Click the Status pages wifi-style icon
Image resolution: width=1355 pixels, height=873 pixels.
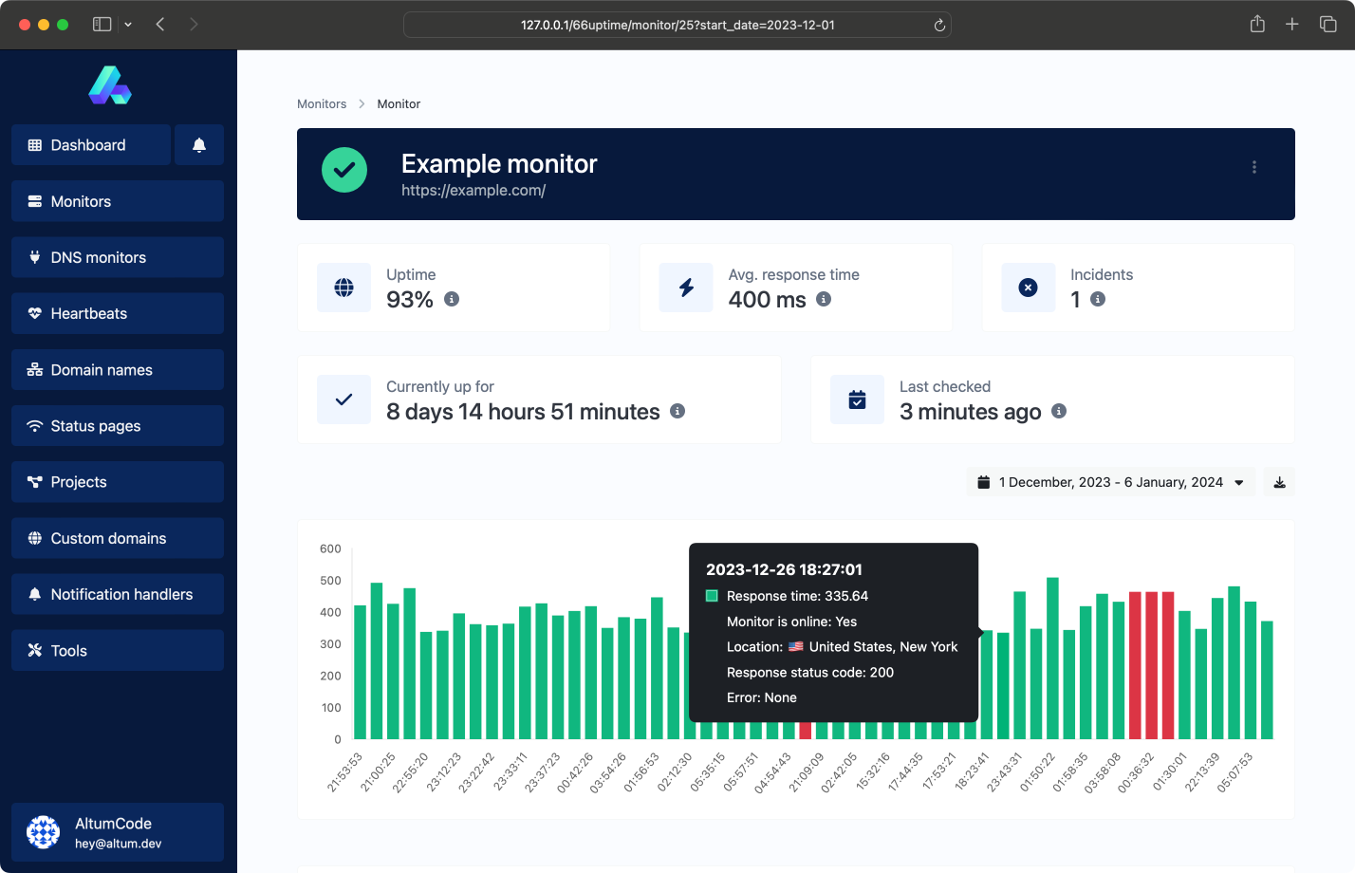[x=35, y=425]
